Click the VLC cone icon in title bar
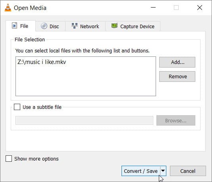Screen dimensions: 212x182 (x=8, y=8)
